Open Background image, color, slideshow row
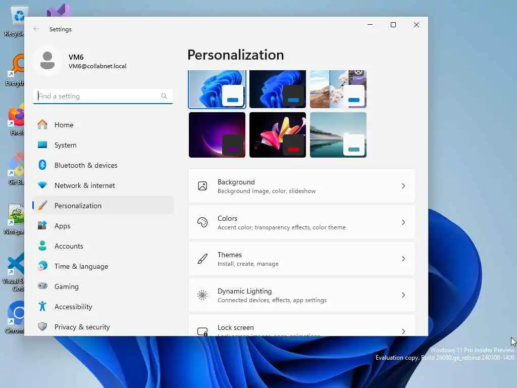The image size is (517, 388). click(302, 186)
